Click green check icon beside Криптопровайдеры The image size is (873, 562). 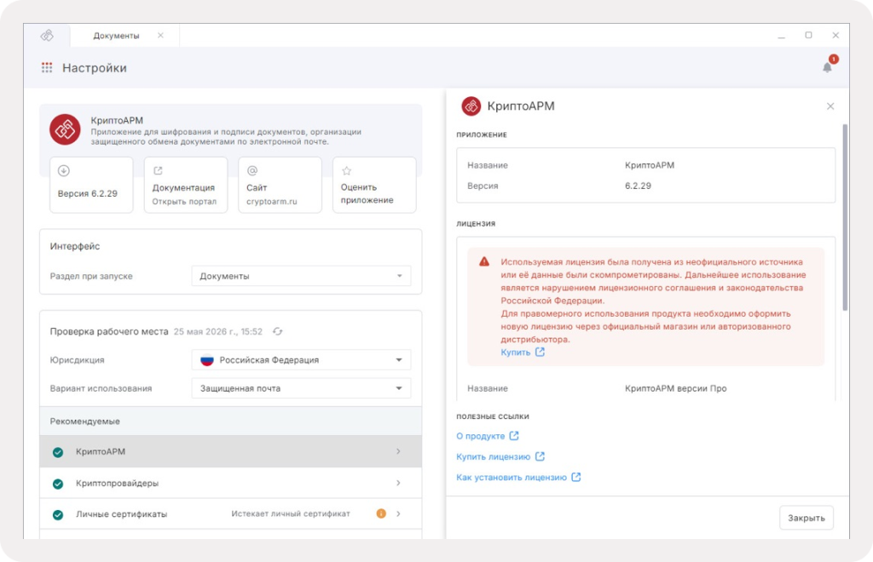click(x=57, y=484)
